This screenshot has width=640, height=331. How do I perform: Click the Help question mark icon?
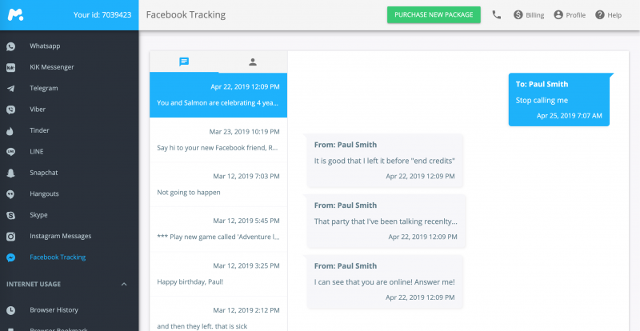coord(599,15)
